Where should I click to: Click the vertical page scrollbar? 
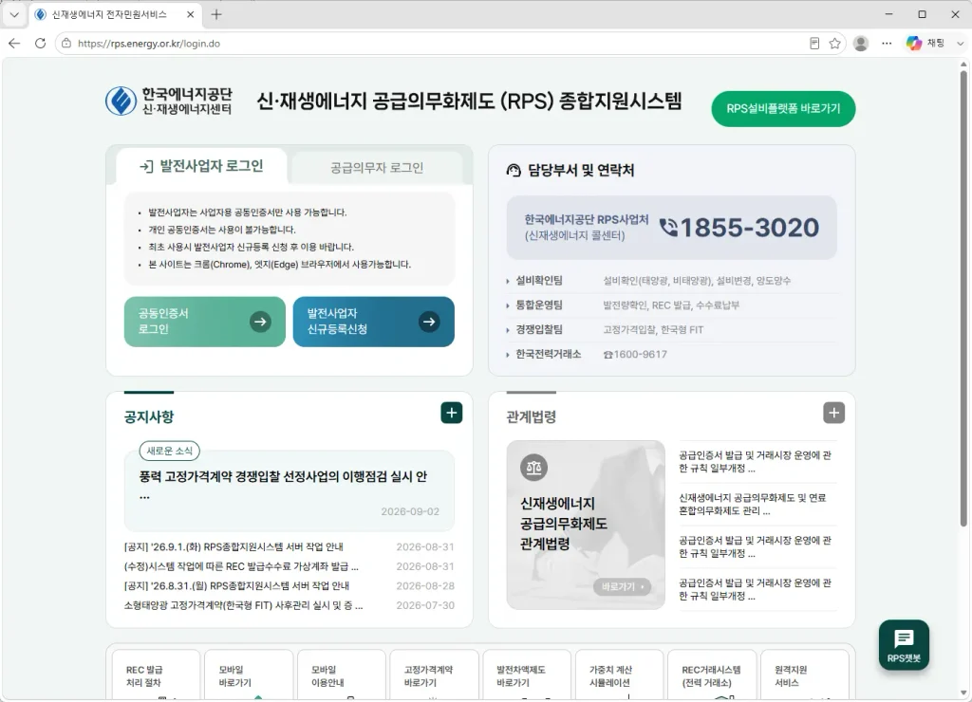click(963, 298)
